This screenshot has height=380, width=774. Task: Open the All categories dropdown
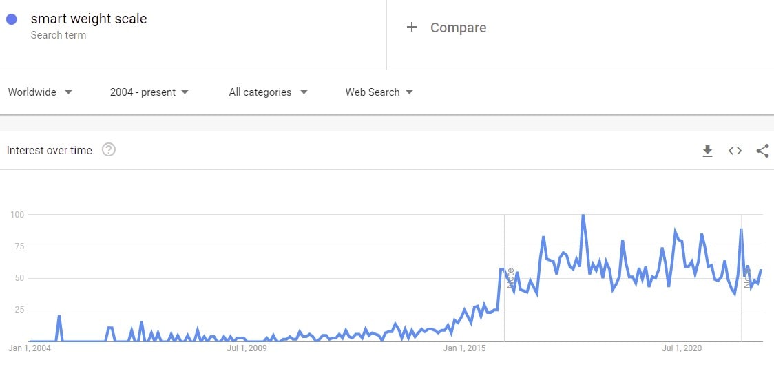tap(268, 92)
